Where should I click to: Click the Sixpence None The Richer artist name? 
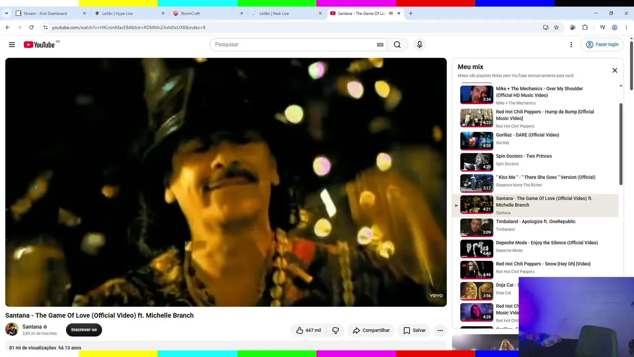[519, 185]
